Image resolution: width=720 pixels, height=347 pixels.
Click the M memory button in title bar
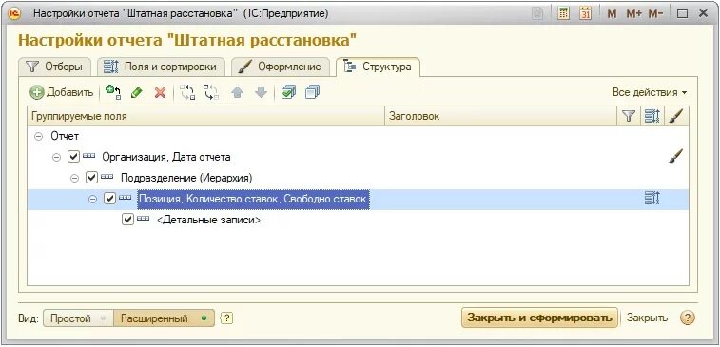[x=612, y=13]
